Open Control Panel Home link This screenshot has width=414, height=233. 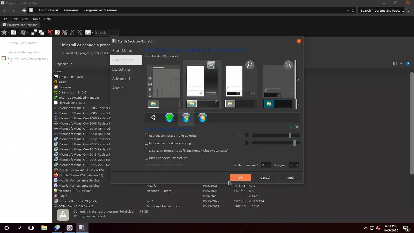[22, 43]
